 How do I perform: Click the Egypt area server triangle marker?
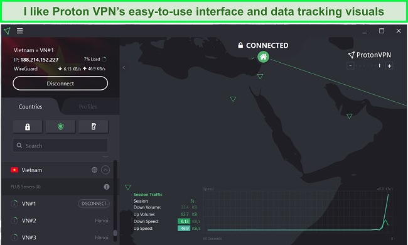[x=233, y=99]
